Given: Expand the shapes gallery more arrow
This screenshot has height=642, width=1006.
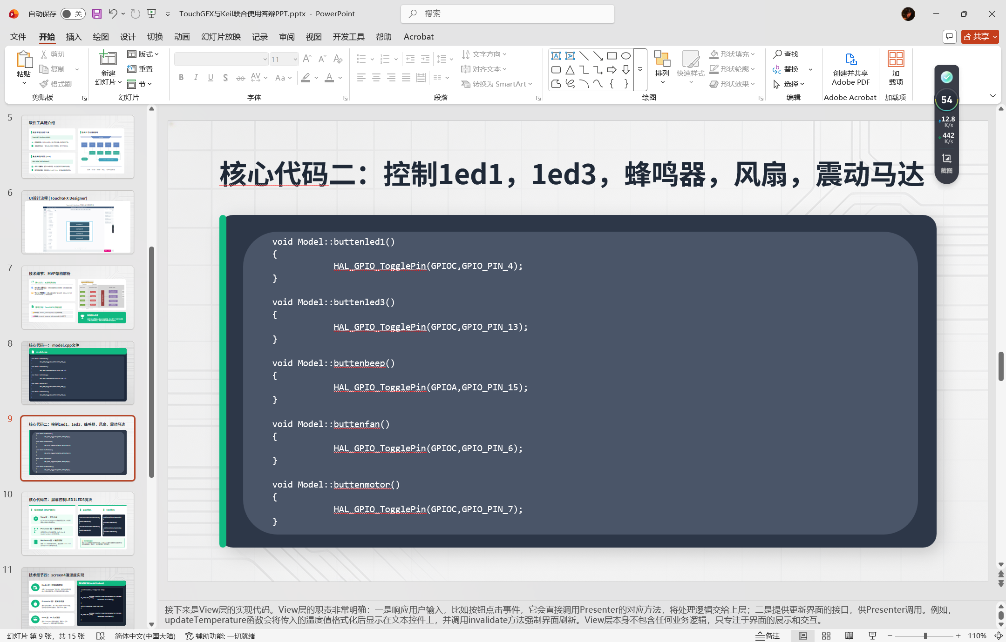Looking at the screenshot, I should [640, 69].
